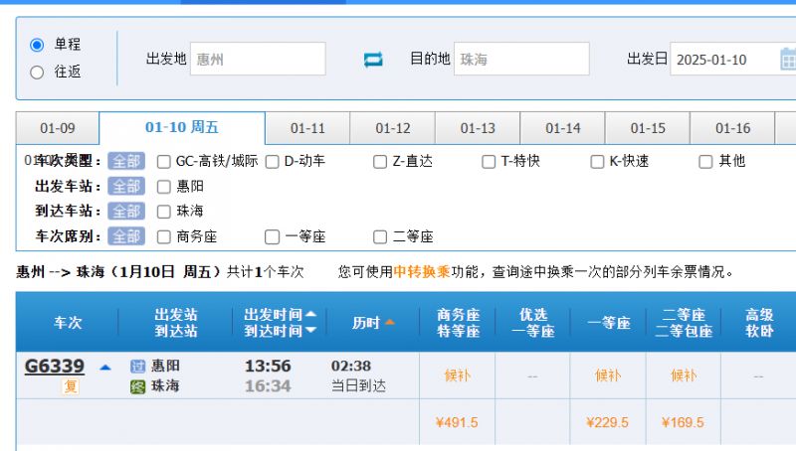The height and width of the screenshot is (451, 796).
Task: Sort by duration using 历时 arrow
Action: [x=390, y=322]
